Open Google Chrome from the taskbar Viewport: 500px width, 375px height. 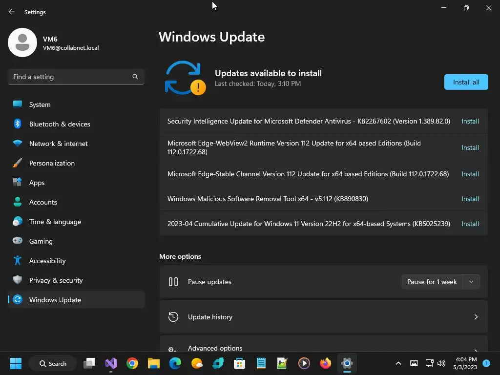[x=132, y=363]
